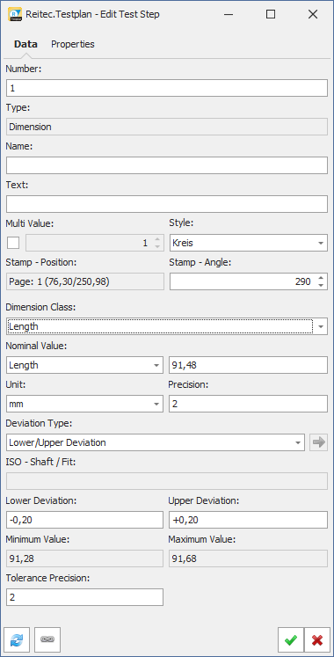Click the Lower Deviation field
334x657 pixels.
pos(84,520)
